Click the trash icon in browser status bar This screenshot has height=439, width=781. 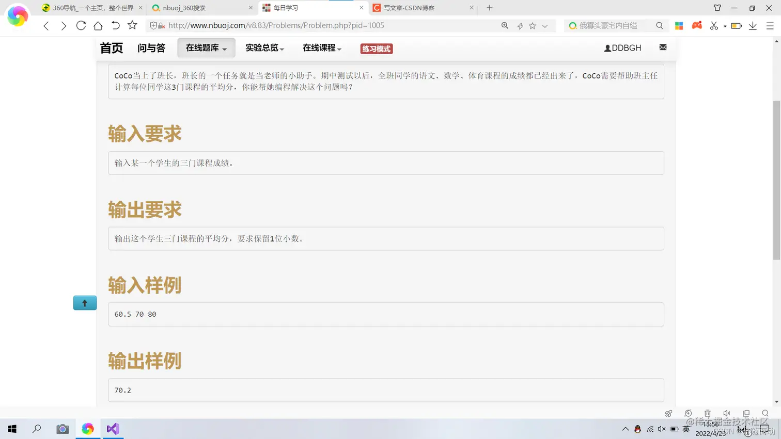click(708, 413)
